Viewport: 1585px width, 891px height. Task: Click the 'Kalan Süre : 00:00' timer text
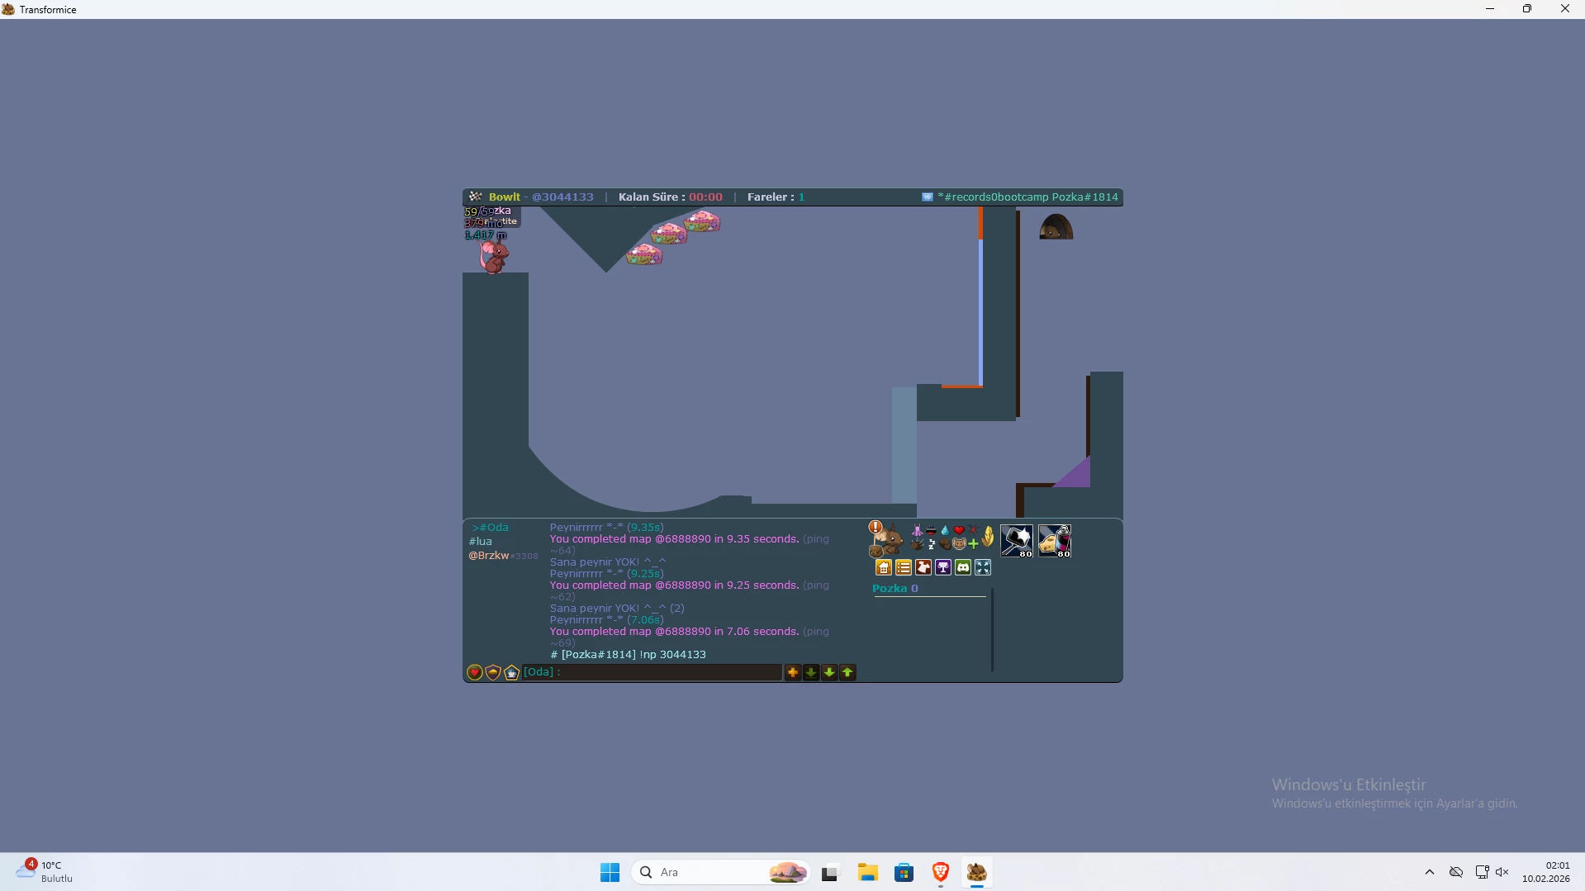tap(671, 197)
